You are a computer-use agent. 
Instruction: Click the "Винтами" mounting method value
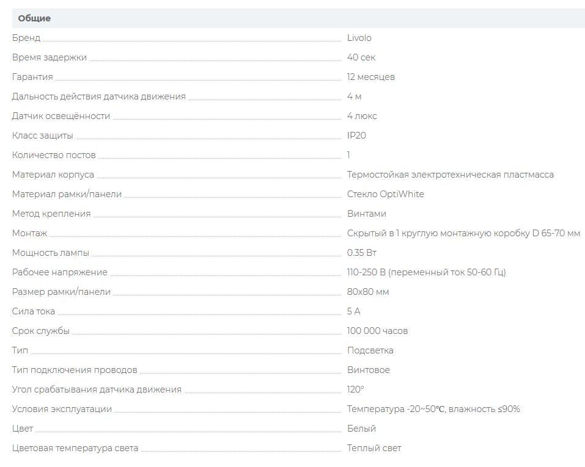click(x=366, y=214)
